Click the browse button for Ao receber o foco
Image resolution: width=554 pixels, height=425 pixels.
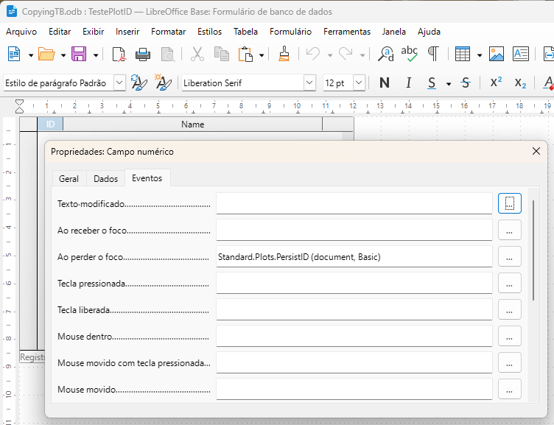tap(509, 230)
